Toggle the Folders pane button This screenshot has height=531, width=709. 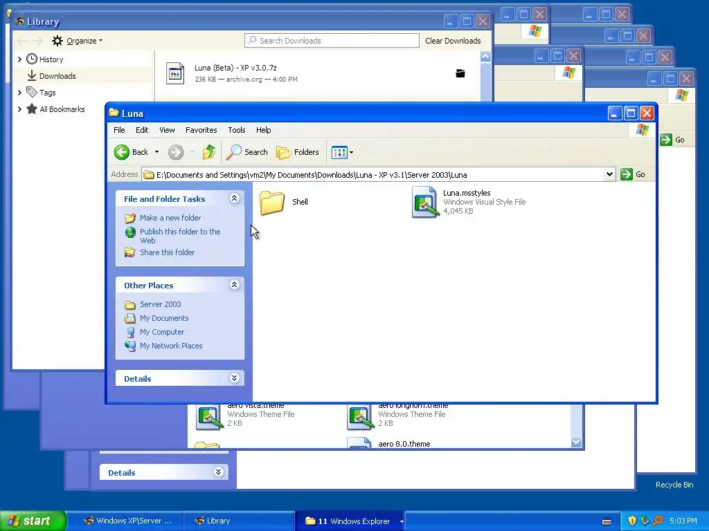click(298, 152)
